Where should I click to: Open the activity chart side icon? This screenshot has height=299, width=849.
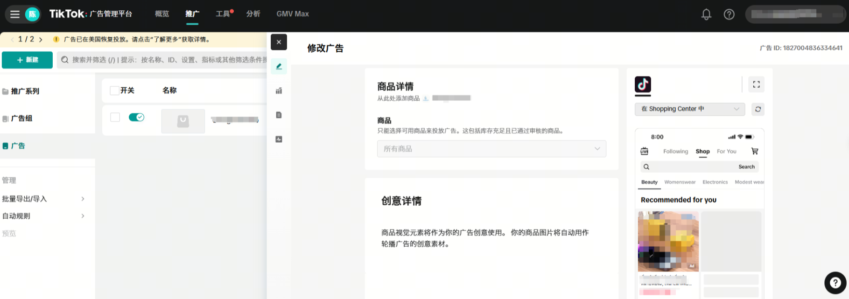[x=279, y=139]
